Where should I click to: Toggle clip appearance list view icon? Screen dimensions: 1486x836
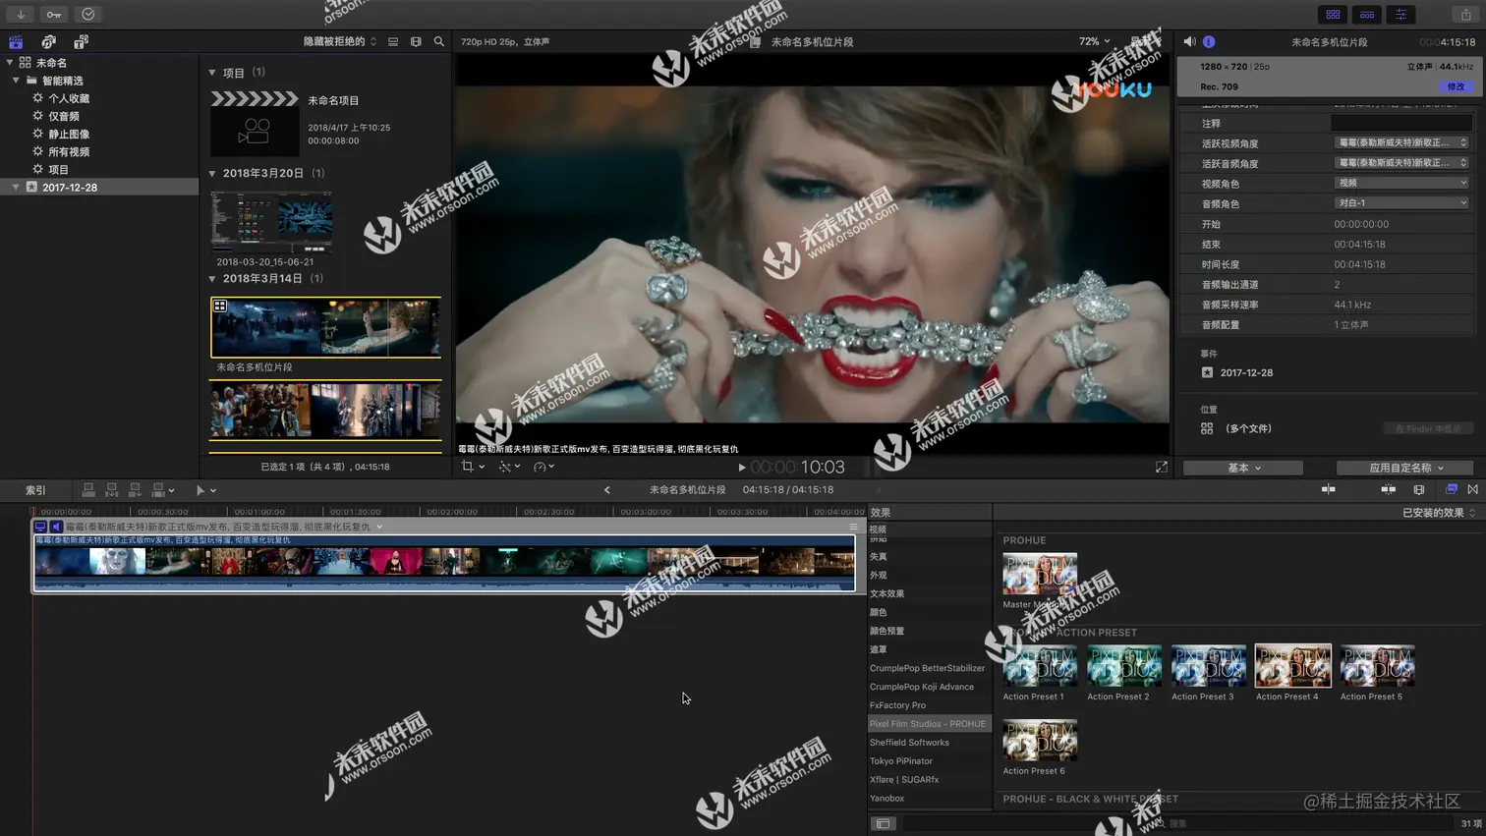coord(393,41)
